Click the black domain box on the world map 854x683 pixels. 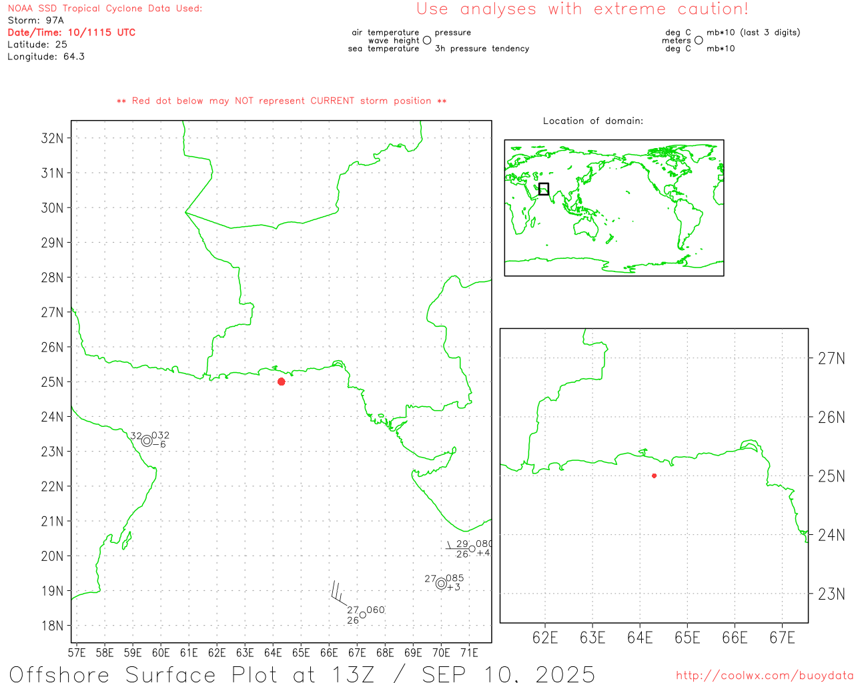(544, 189)
